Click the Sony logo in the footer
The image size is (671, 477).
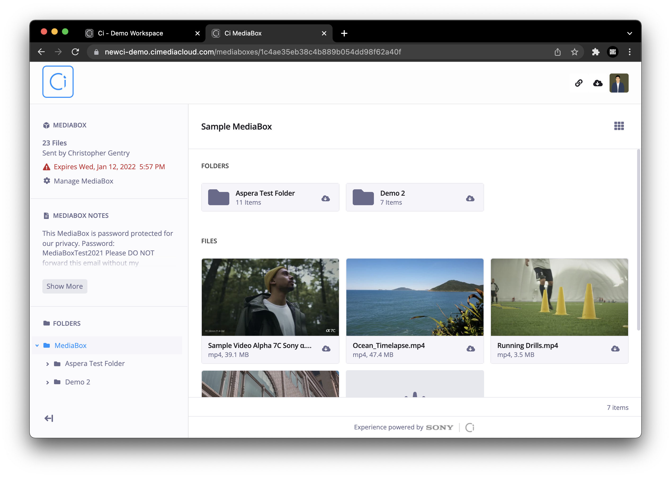coord(439,427)
